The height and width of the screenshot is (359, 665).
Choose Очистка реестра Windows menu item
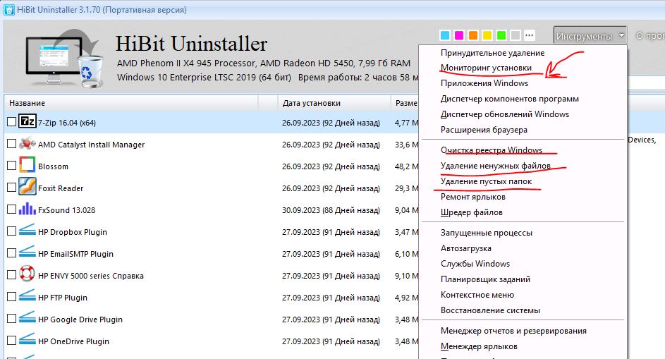pos(491,150)
